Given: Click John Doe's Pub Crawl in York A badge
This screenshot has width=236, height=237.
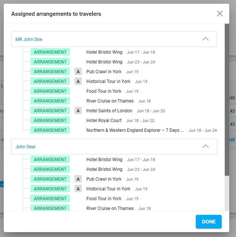Looking at the screenshot, I should click(x=78, y=71).
